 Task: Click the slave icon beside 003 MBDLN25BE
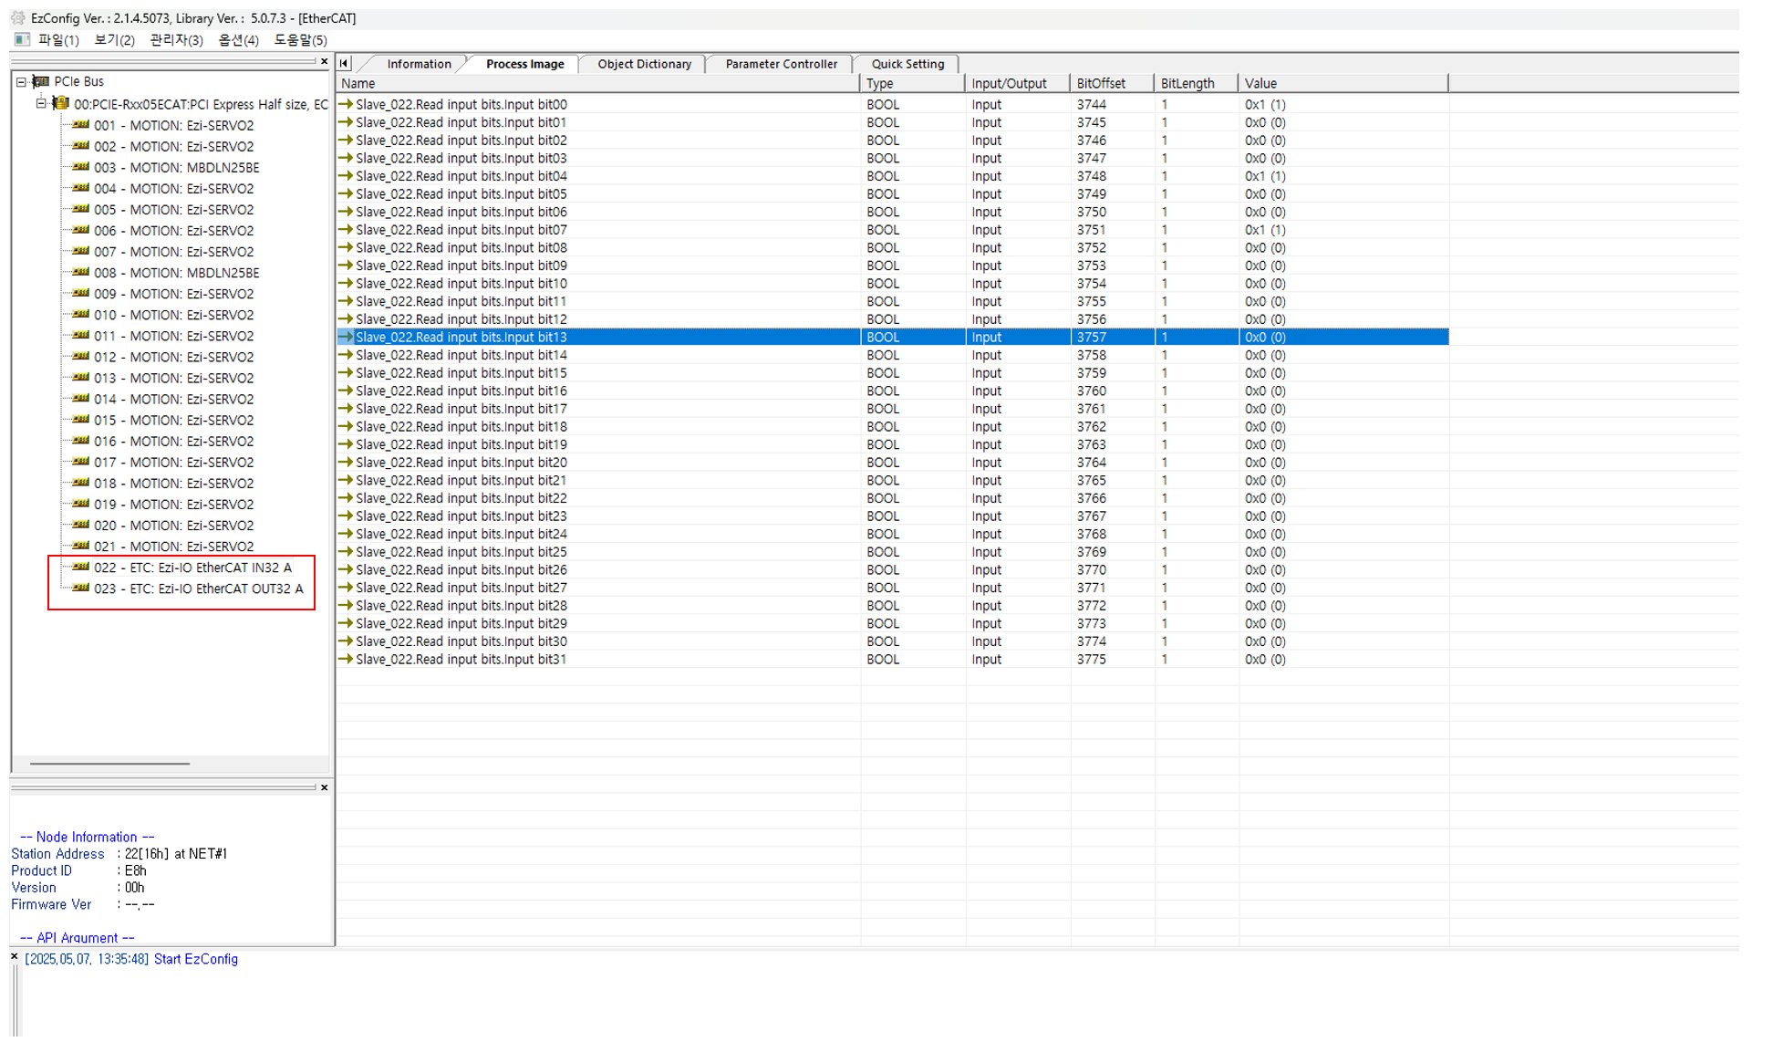(x=80, y=167)
